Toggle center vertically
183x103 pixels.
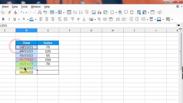tap(78, 19)
